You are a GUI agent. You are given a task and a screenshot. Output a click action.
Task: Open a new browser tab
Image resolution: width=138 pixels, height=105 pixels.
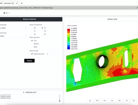click(x=22, y=3)
